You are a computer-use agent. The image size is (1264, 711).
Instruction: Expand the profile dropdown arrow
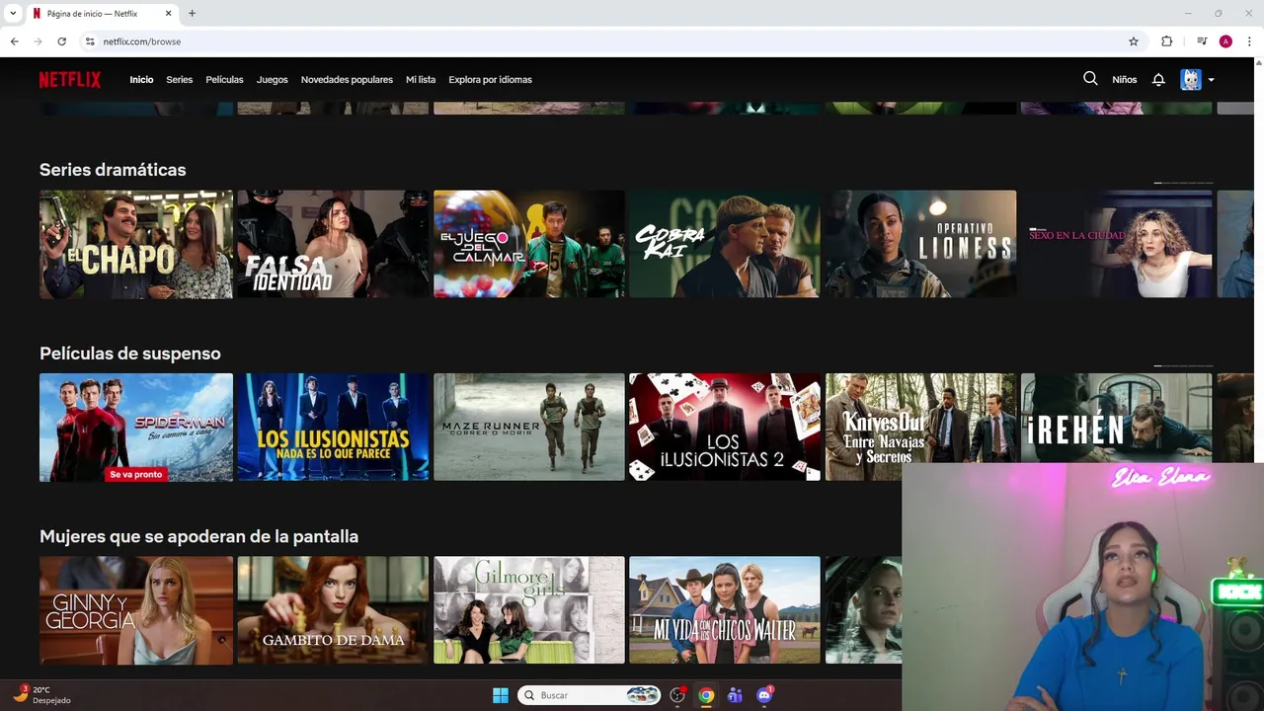(1211, 80)
